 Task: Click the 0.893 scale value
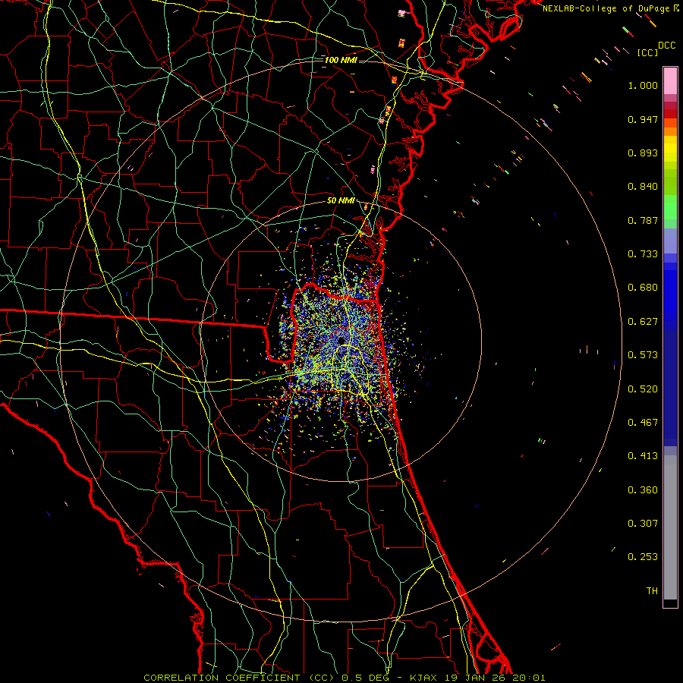643,153
